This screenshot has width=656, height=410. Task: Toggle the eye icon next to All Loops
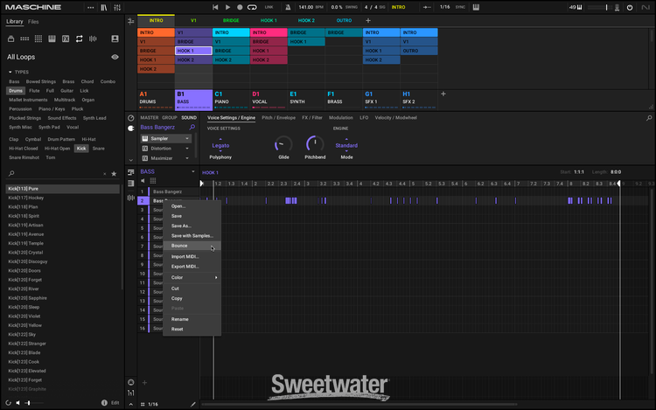tap(115, 57)
